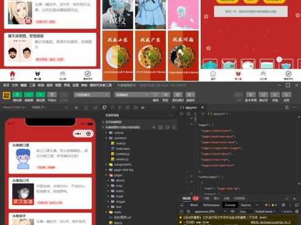The width and height of the screenshot is (301, 225).
Task: Click the simulator detach window icon
Action: click(x=95, y=108)
